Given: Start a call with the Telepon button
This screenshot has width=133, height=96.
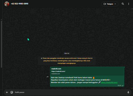Looking at the screenshot, I should 110,4.
